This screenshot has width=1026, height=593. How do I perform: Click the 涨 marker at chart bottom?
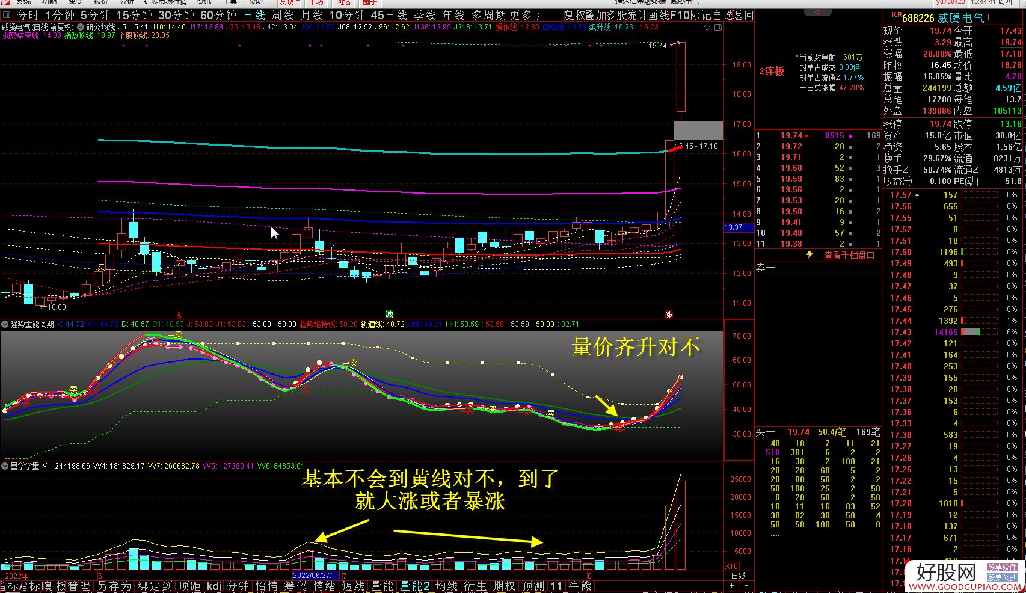[x=669, y=314]
